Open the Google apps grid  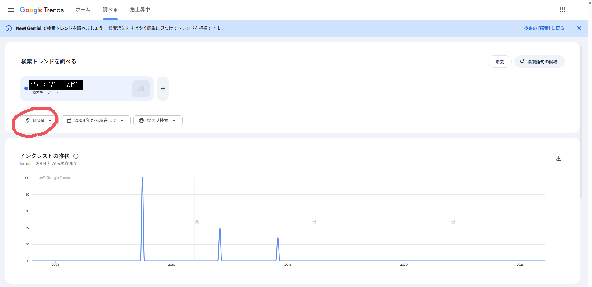[x=562, y=10]
